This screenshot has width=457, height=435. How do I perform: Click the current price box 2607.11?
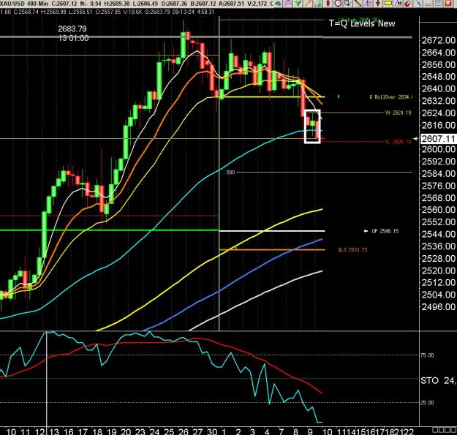tap(438, 139)
